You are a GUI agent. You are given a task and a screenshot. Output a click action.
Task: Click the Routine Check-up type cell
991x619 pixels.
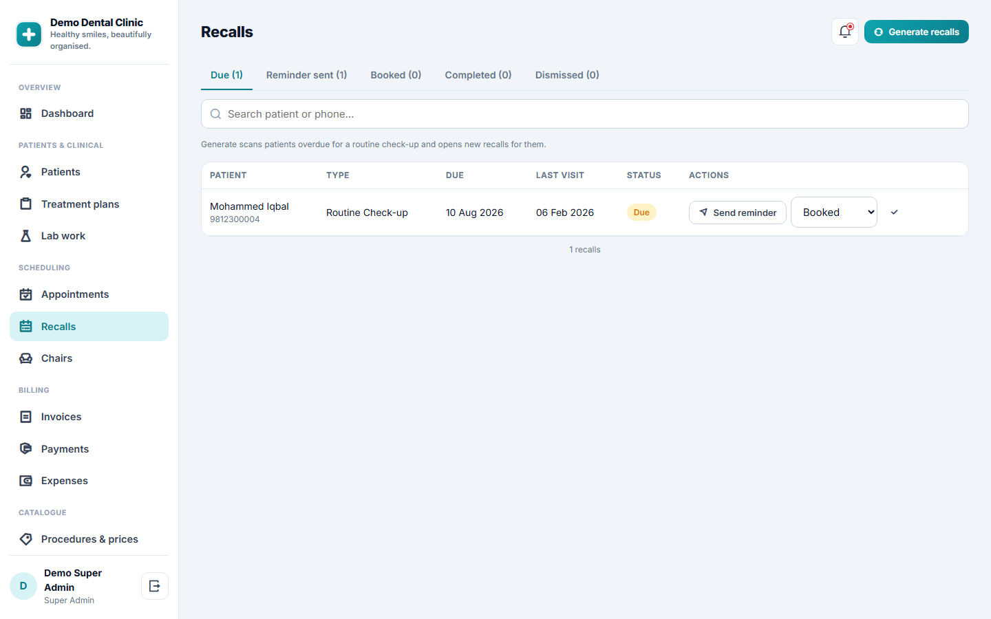367,213
